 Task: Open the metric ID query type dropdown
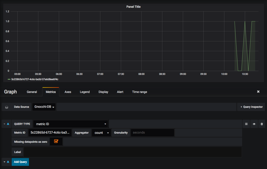[x=70, y=124]
